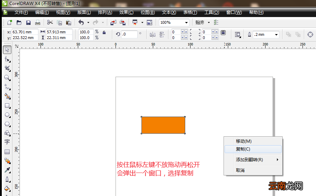Open the undo history dropdown arrow
The image size is (316, 196).
tap(88, 22)
